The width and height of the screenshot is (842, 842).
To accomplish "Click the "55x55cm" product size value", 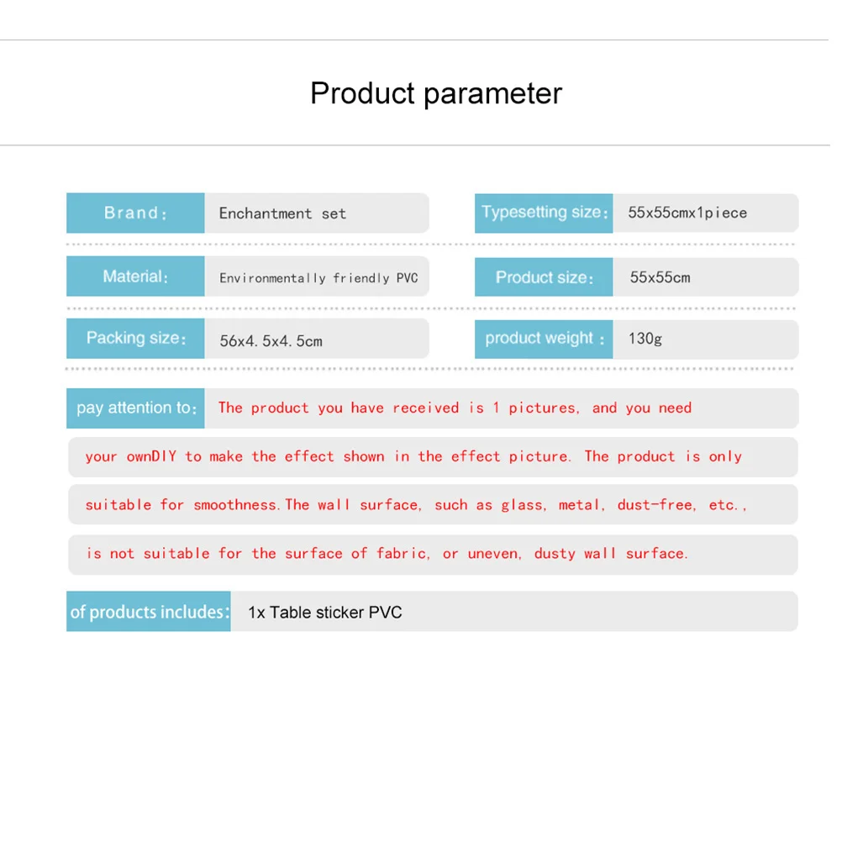I will (660, 277).
